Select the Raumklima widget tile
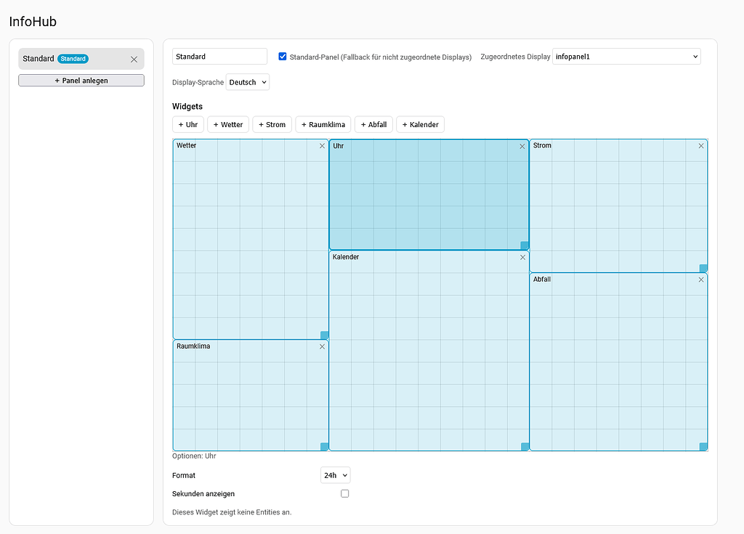Viewport: 744px width, 534px height. [x=251, y=395]
